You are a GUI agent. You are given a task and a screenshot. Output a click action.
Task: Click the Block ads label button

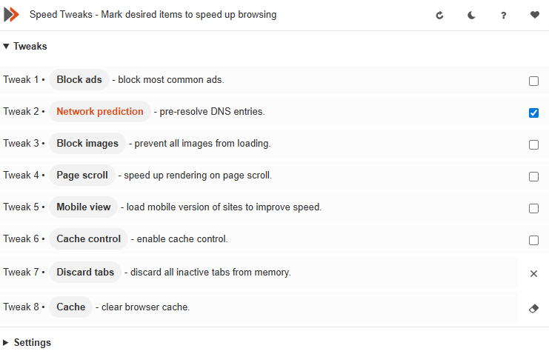[x=79, y=80]
